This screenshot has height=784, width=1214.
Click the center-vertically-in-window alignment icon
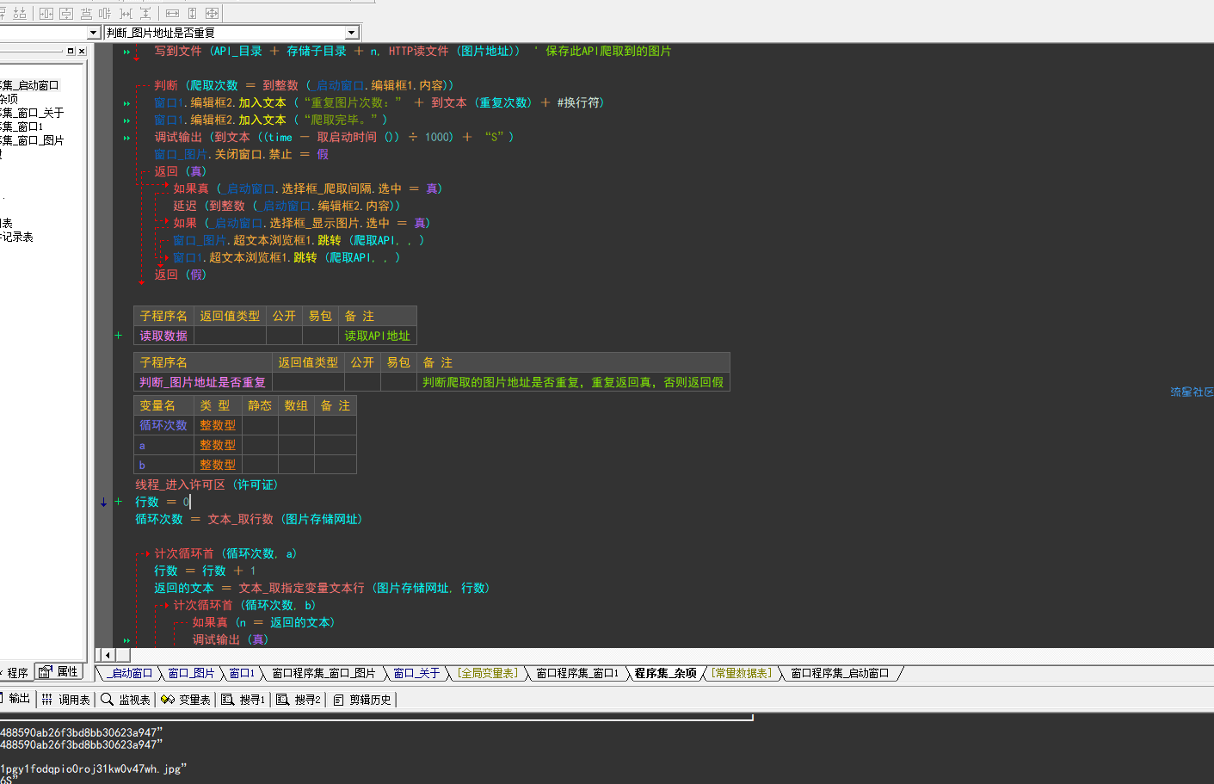(65, 14)
